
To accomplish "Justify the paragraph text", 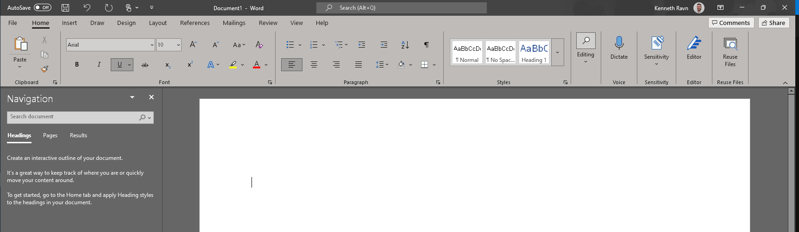I will coord(359,65).
